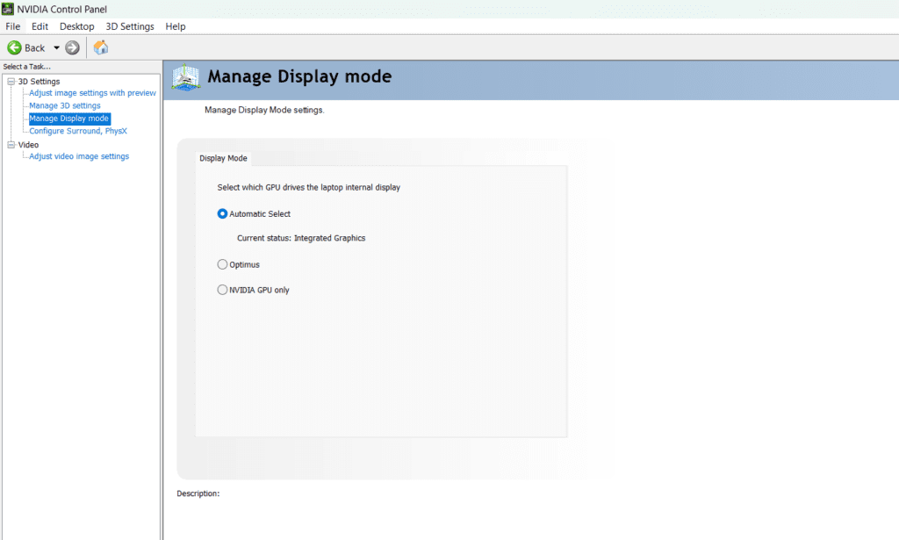
Task: Click the 'Select a Task...' panel label
Action: coord(26,67)
